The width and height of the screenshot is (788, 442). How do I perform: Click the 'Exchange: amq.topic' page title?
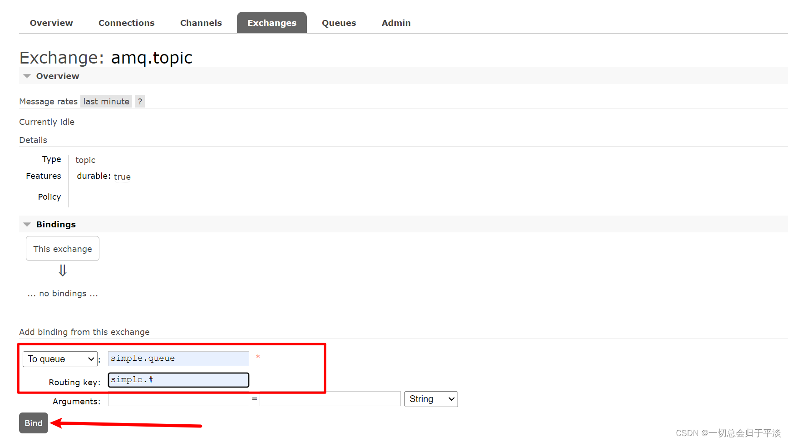[106, 58]
